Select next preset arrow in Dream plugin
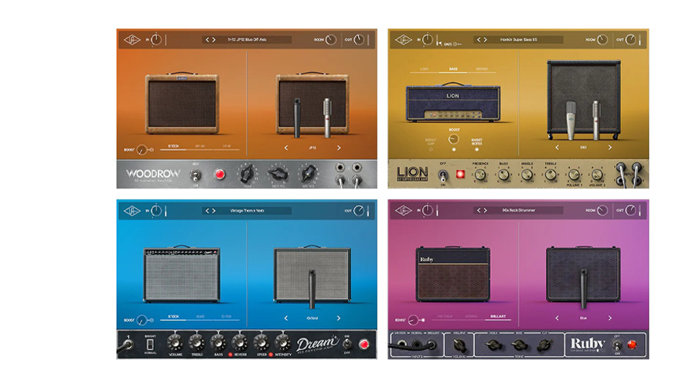The image size is (696, 388). pyautogui.click(x=214, y=209)
